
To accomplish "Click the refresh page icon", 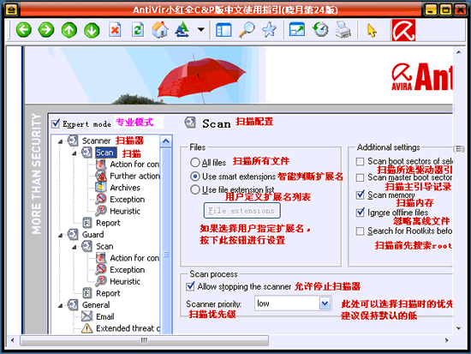I will tap(138, 30).
